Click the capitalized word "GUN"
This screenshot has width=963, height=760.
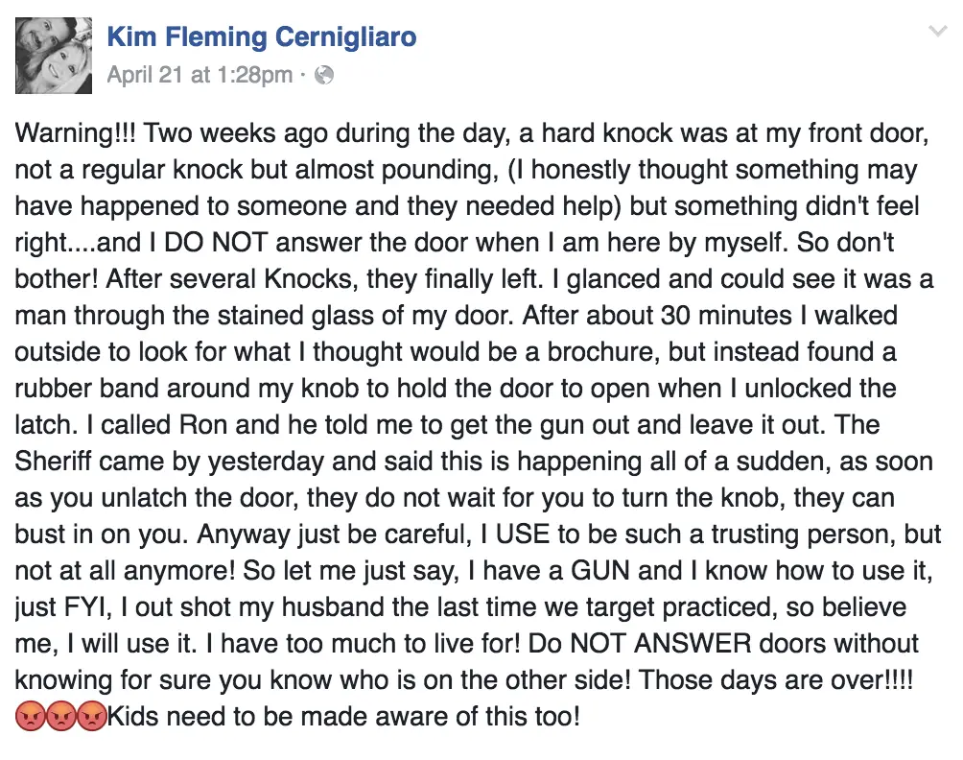[x=600, y=571]
